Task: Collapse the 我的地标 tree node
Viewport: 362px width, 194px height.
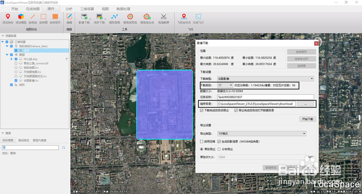Action: pos(7,46)
